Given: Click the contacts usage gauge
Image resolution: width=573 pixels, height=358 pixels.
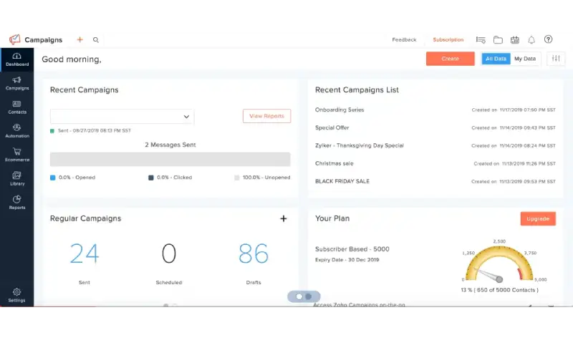Looking at the screenshot, I should [x=499, y=263].
